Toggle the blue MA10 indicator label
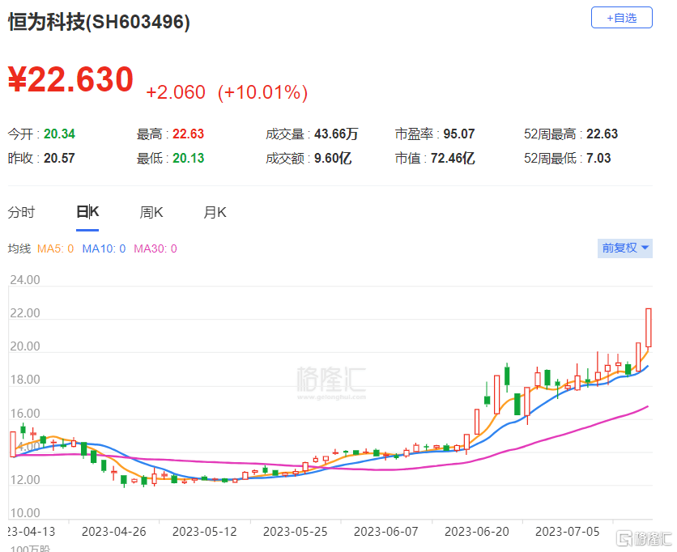This screenshot has width=677, height=552. [x=104, y=248]
